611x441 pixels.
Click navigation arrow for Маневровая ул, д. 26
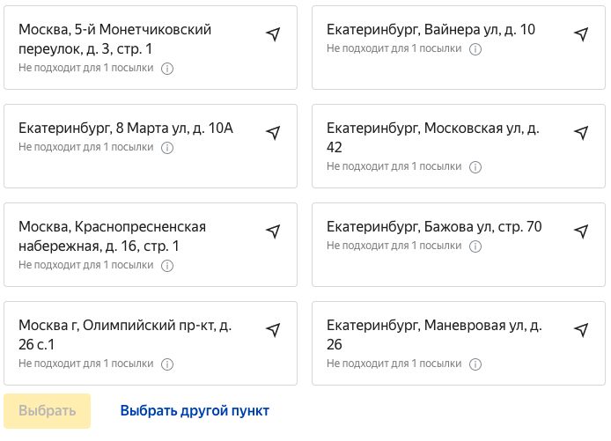tap(581, 330)
